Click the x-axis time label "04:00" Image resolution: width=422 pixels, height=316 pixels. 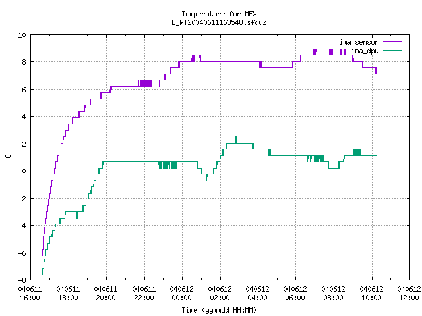[258, 298]
